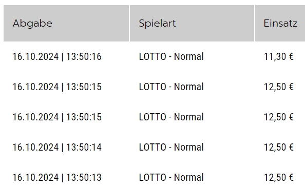Click LOTTO - Normal in third row
This screenshot has width=305, height=189.
171,117
